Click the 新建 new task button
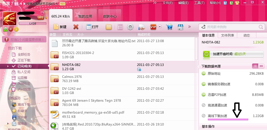 tap(60, 27)
